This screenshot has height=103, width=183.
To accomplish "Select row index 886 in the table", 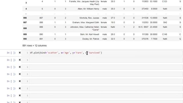I will click(x=25, y=18).
